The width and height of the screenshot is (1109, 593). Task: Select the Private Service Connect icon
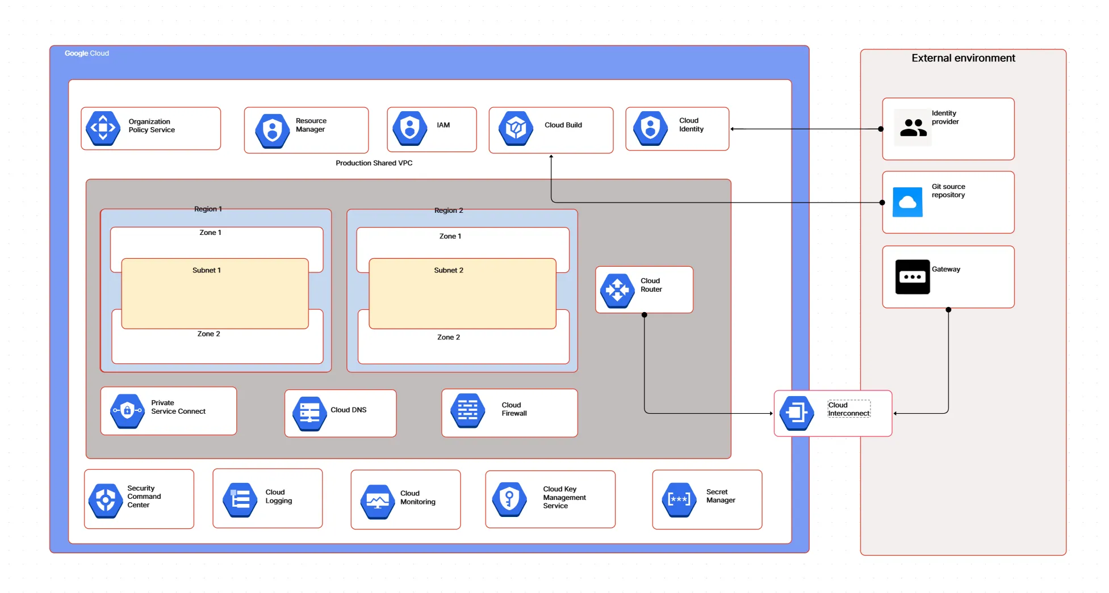pyautogui.click(x=127, y=411)
